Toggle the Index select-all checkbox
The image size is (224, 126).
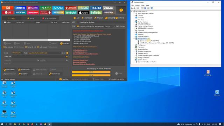pos(5,22)
